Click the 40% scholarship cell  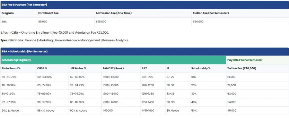click(x=208, y=102)
